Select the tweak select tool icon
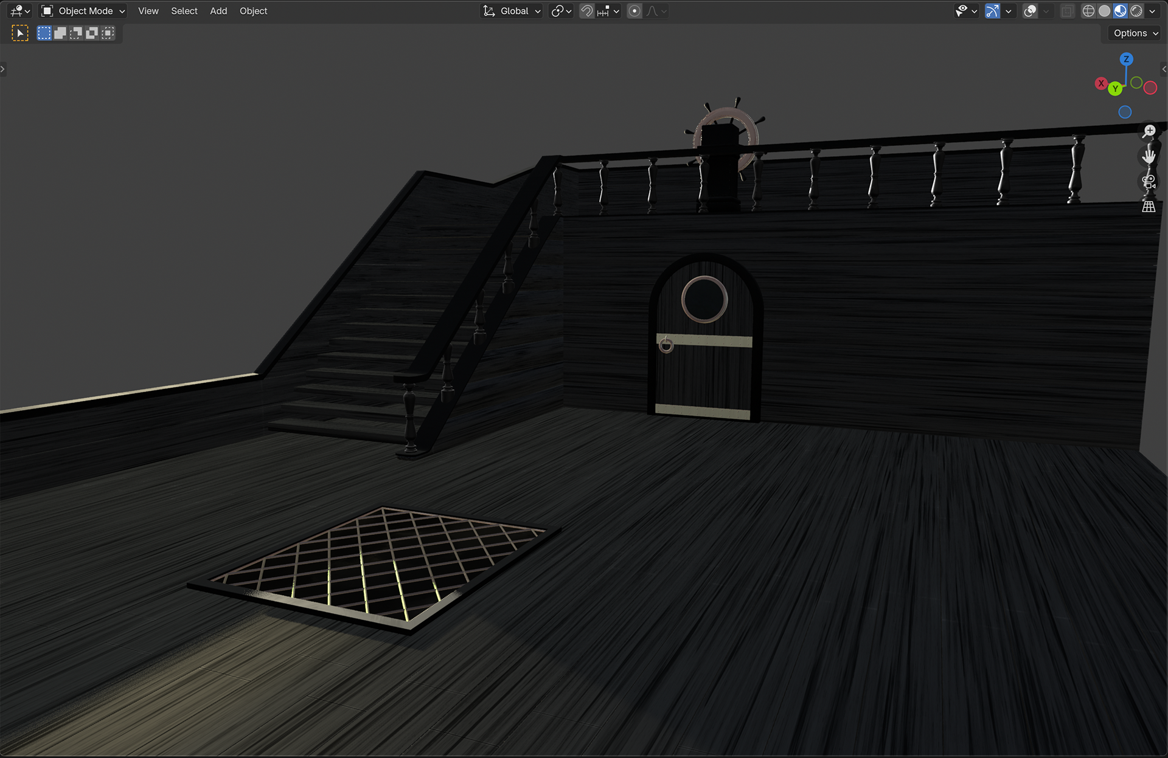This screenshot has width=1168, height=758. (19, 33)
